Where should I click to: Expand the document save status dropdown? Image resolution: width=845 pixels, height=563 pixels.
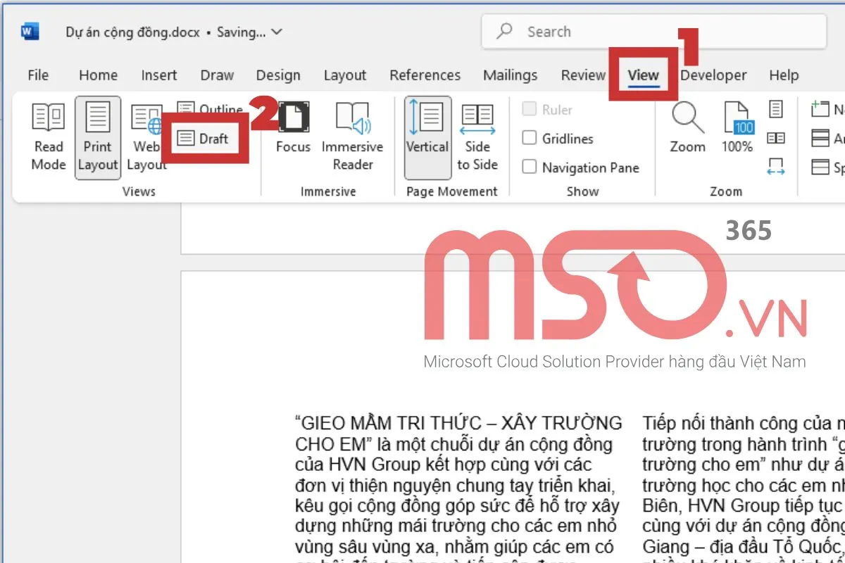277,32
